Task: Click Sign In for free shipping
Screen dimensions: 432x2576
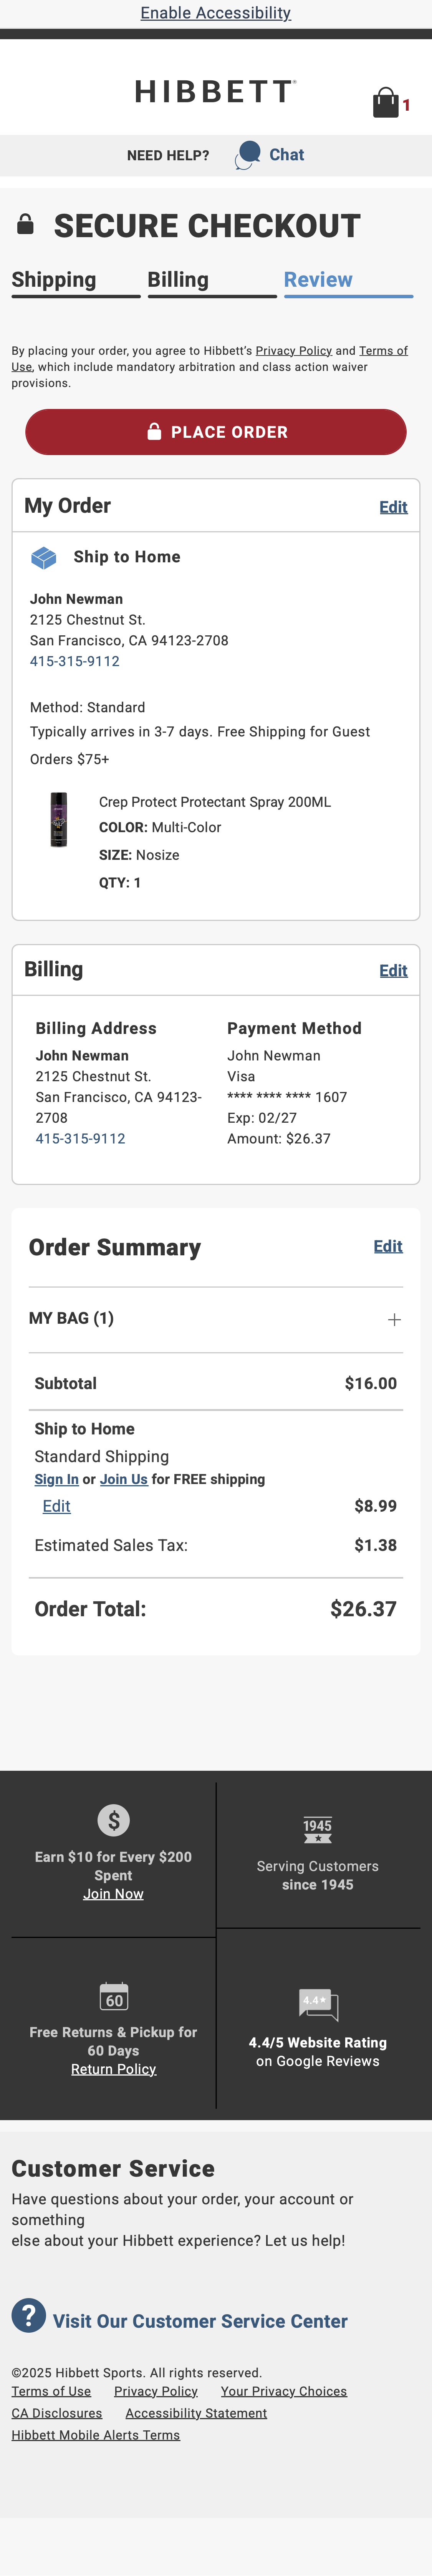Action: [x=56, y=1479]
